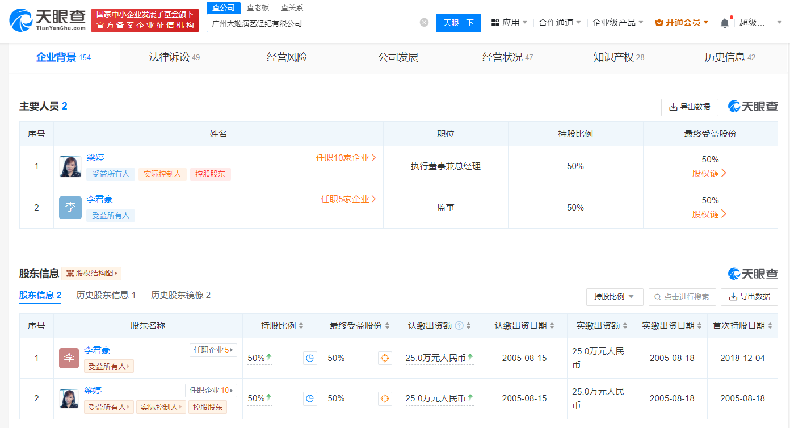Click the TianYanCha logo in the header
The height and width of the screenshot is (428, 790).
click(x=48, y=20)
